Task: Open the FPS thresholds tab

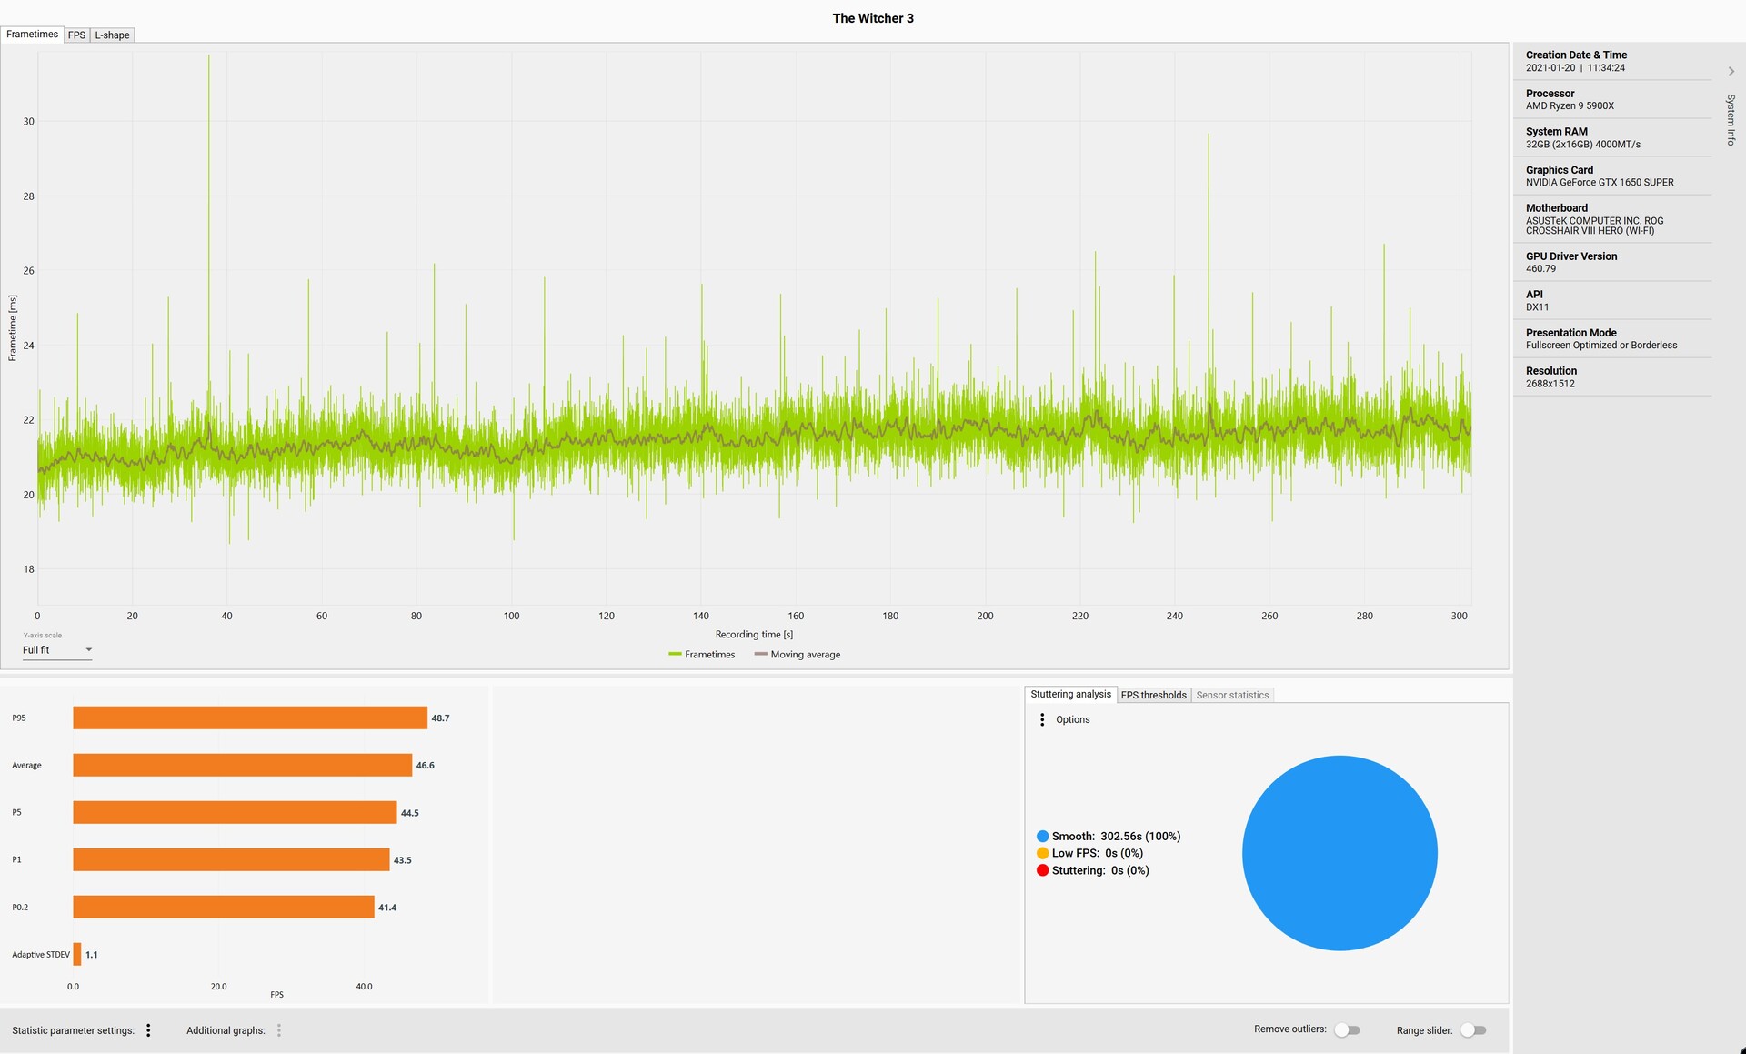Action: tap(1153, 695)
